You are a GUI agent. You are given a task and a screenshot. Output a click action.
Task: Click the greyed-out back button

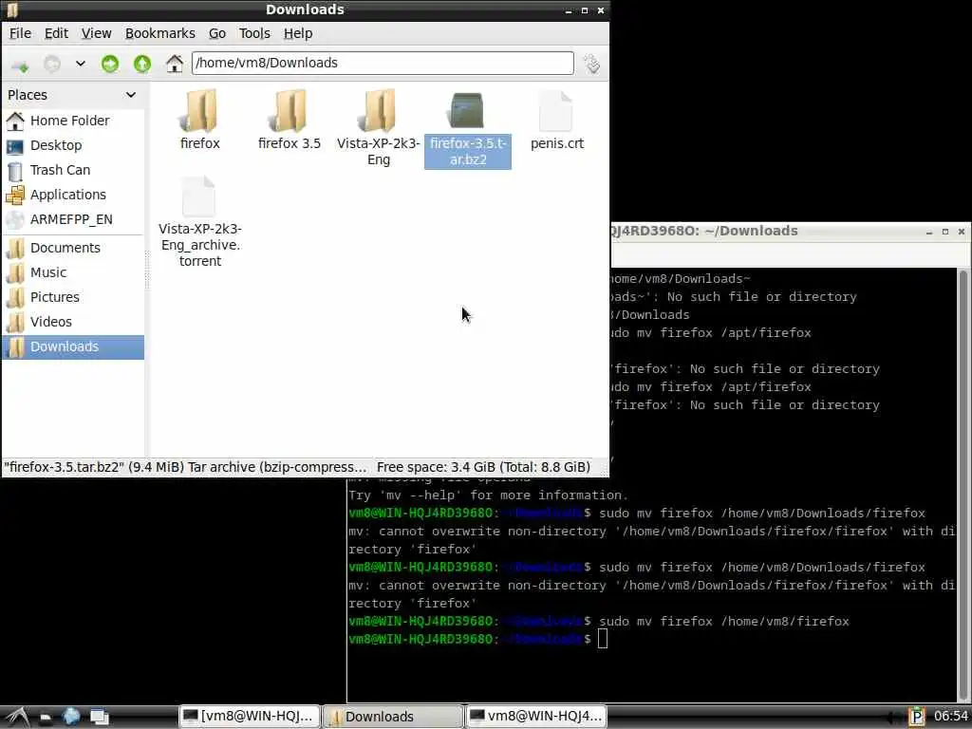(x=52, y=64)
